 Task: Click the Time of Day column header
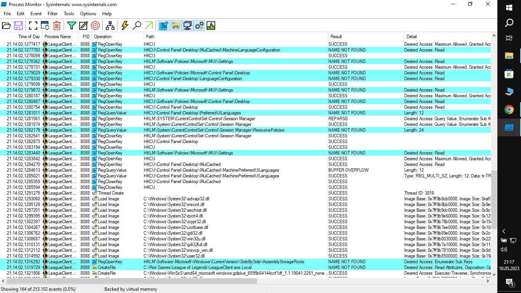[x=21, y=37]
